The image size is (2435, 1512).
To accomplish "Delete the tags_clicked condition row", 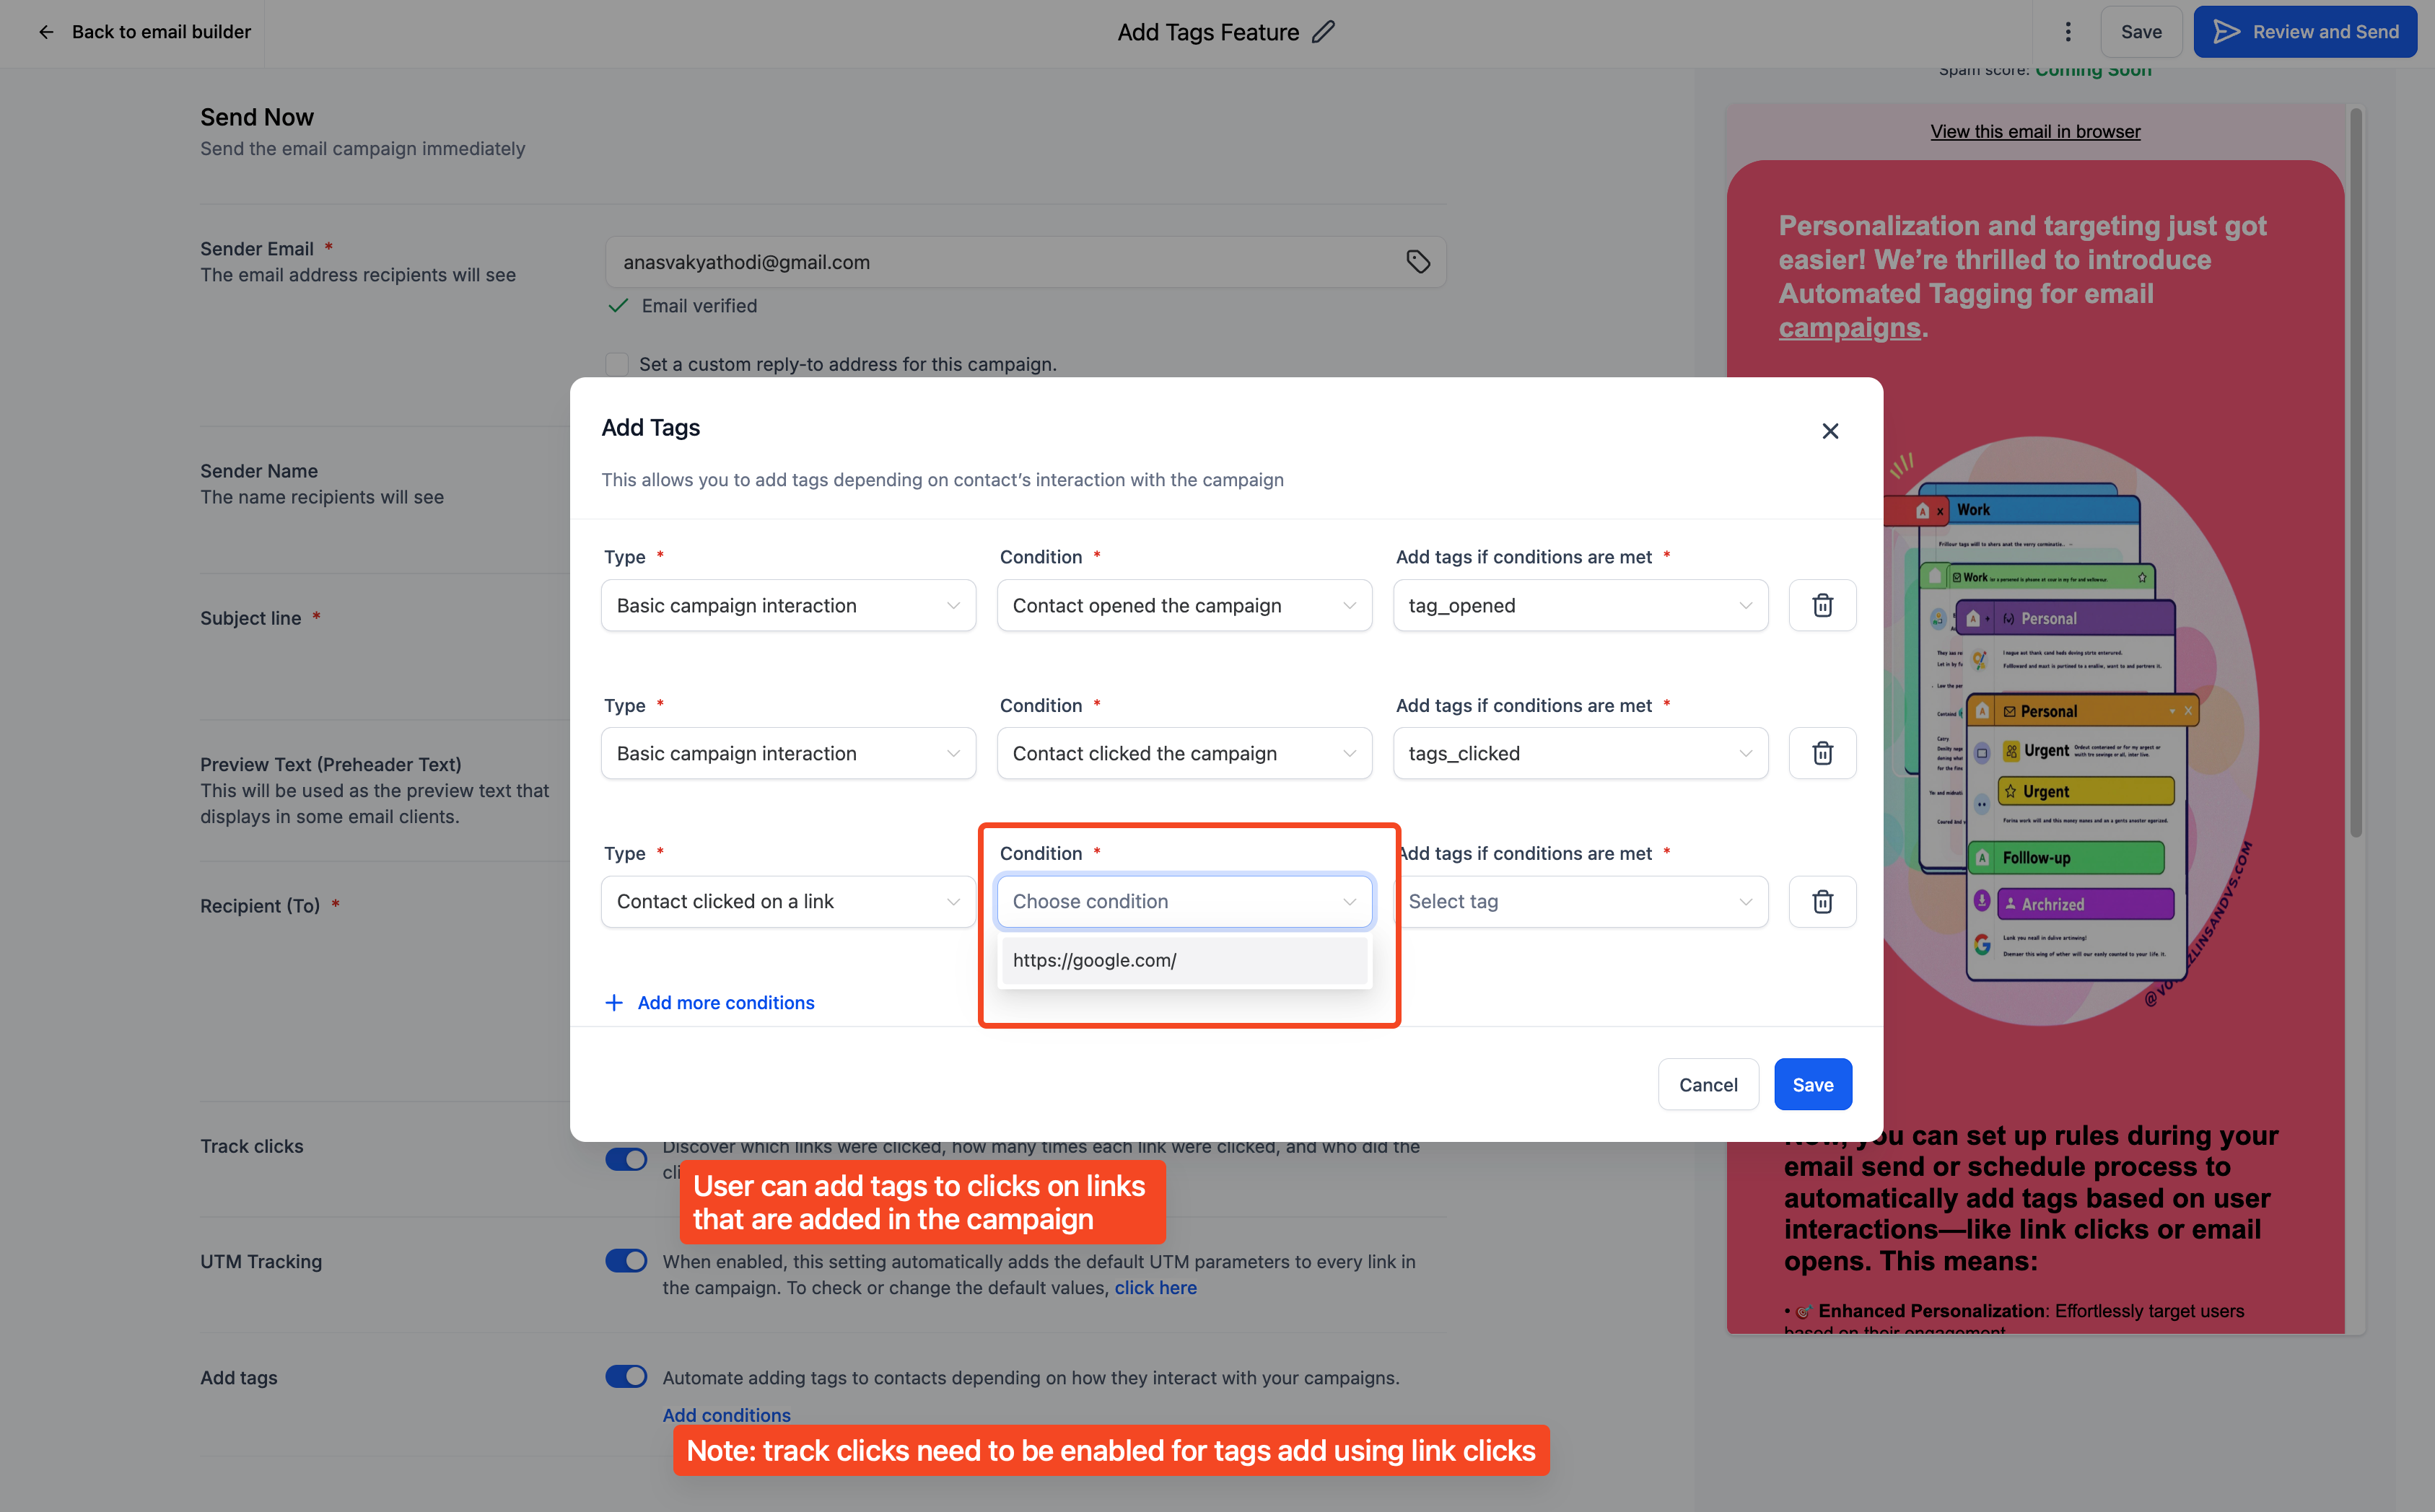I will click(x=1822, y=753).
